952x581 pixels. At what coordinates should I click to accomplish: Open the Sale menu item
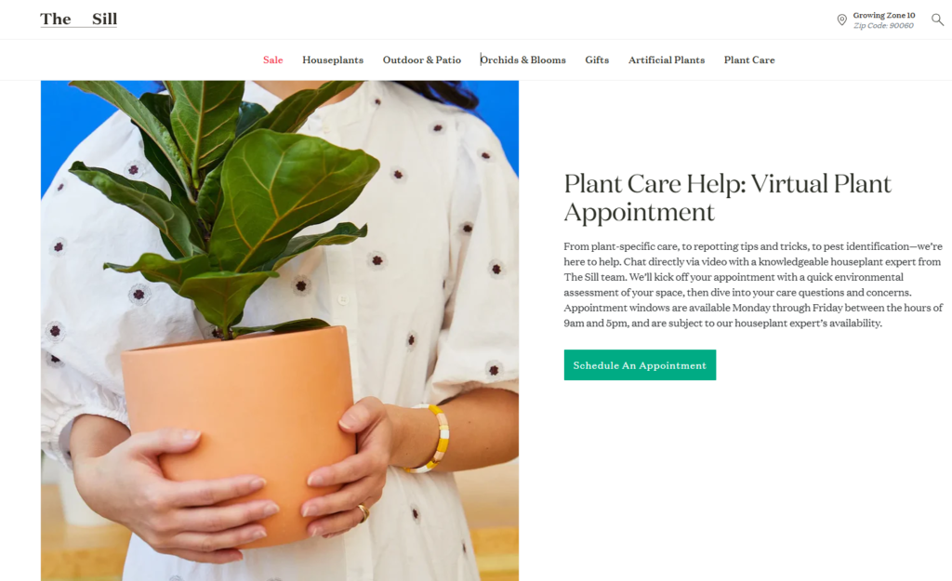click(x=272, y=60)
